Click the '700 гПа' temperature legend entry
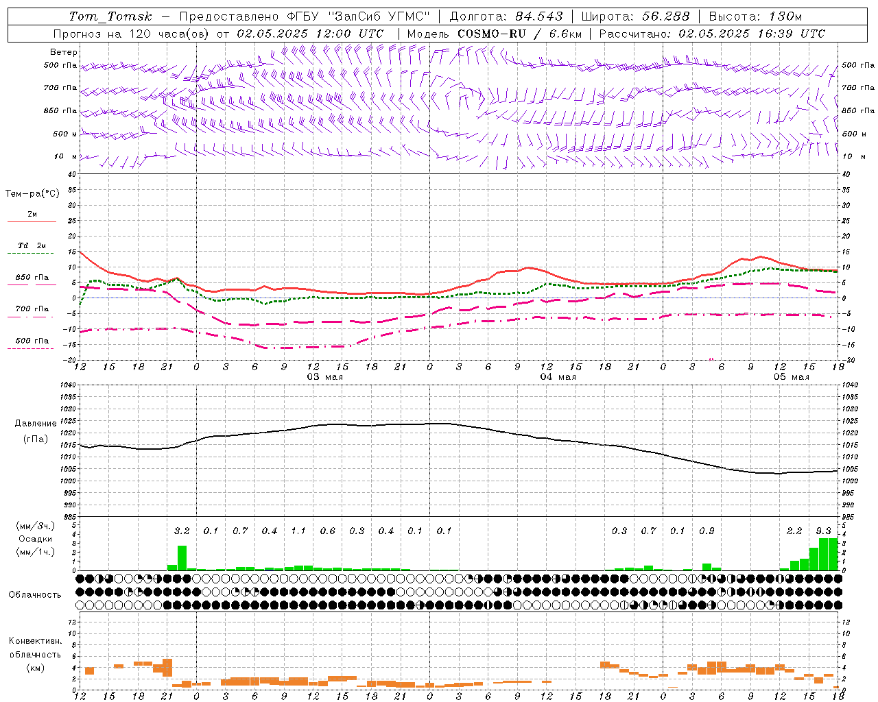The height and width of the screenshot is (702, 878). (32, 308)
